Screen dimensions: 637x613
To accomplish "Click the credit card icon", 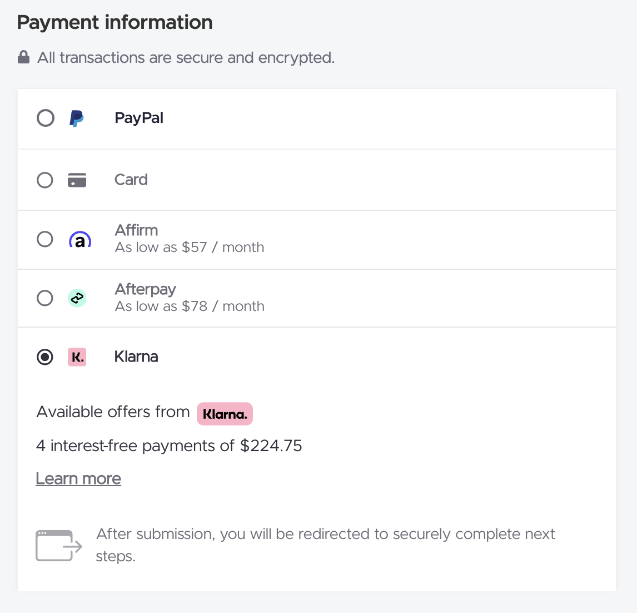I will 77,180.
